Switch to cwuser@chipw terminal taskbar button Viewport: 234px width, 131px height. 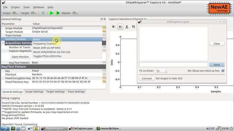pyautogui.click(x=109, y=128)
